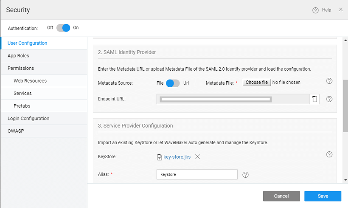Select Services under Permissions

22,93
